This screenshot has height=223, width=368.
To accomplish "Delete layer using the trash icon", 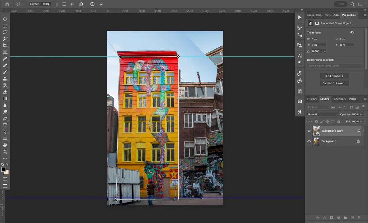I will (x=359, y=218).
